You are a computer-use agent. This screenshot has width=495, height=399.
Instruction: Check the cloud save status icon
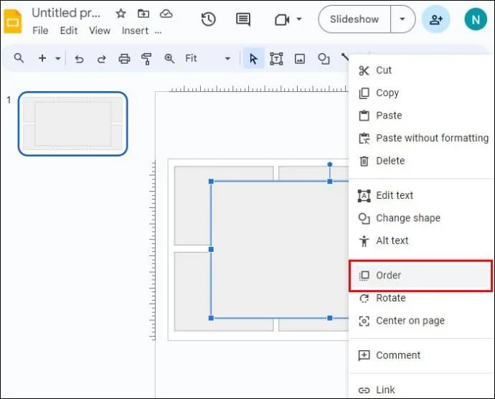166,13
